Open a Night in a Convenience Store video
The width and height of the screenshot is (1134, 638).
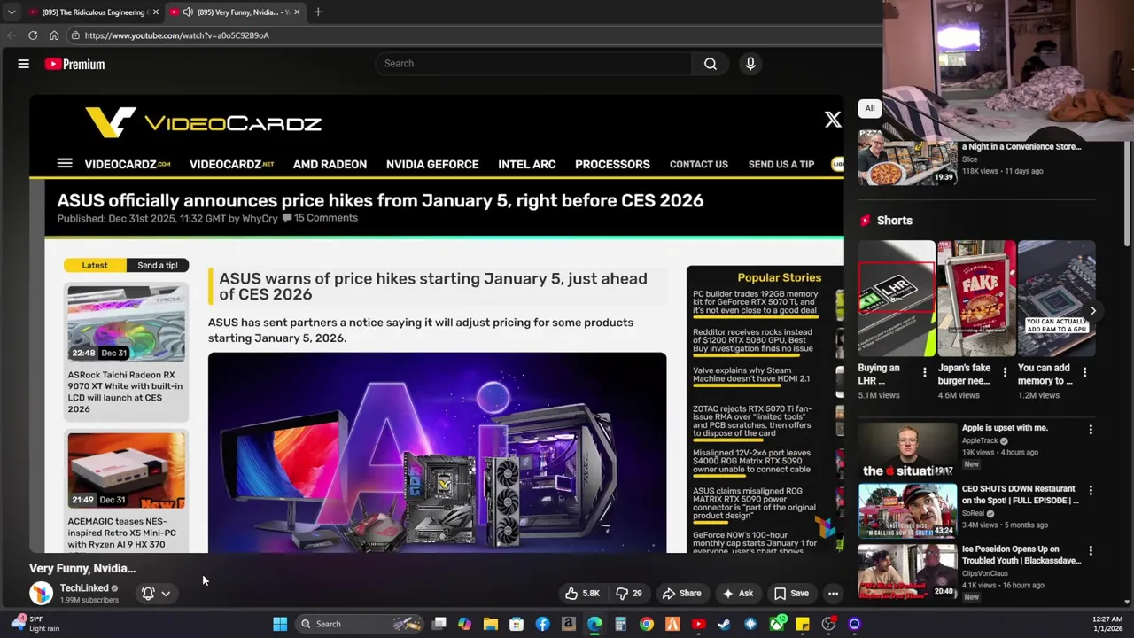click(1021, 147)
